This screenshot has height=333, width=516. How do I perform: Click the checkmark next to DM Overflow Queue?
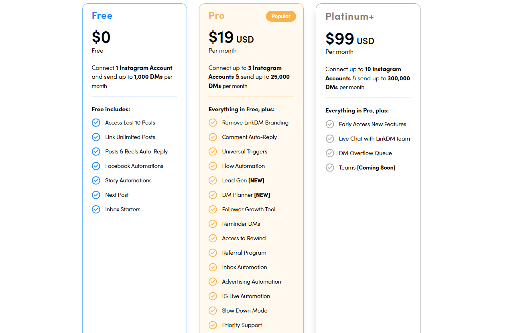click(330, 153)
